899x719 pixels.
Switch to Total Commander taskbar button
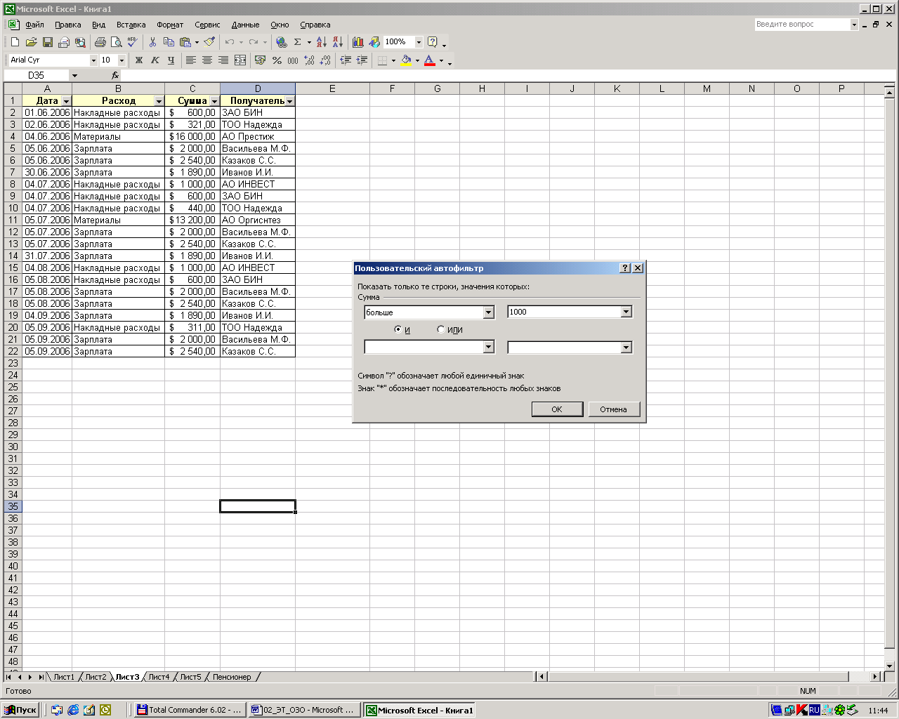pyautogui.click(x=190, y=710)
